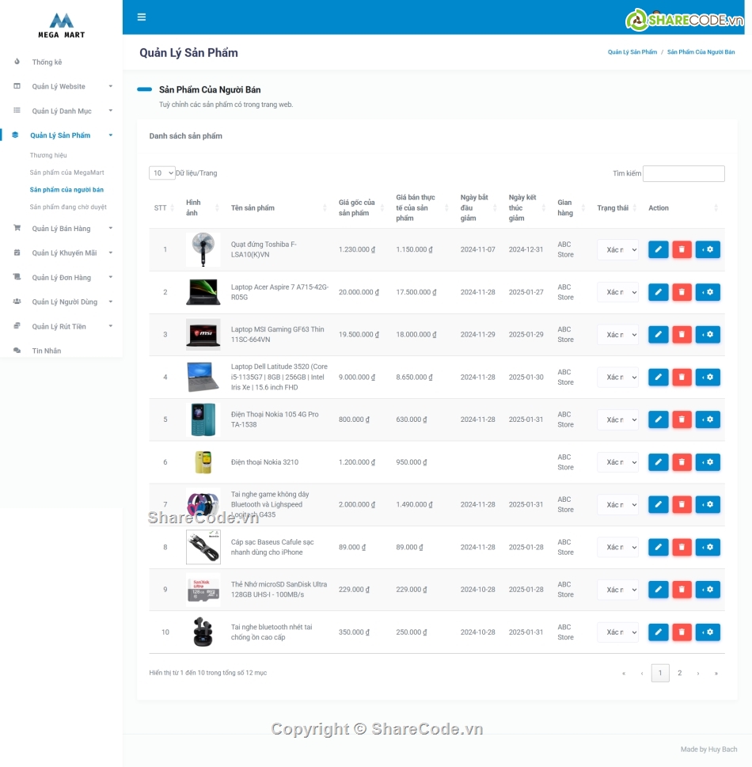This screenshot has width=752, height=767.
Task: Open settings gear button for Laptop MSI Gaming row
Action: (x=708, y=335)
